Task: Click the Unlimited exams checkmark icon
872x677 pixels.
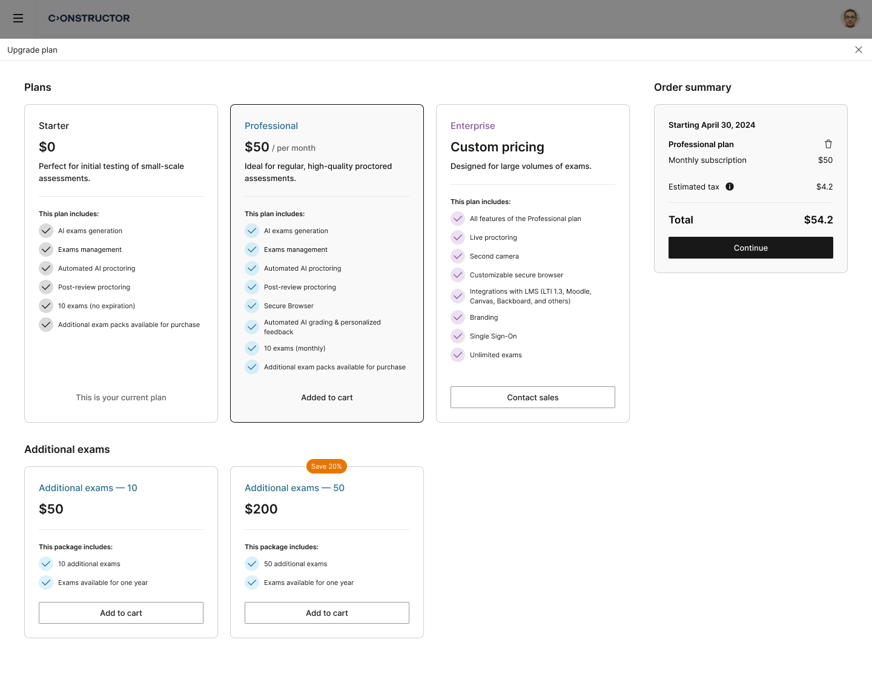Action: point(458,355)
